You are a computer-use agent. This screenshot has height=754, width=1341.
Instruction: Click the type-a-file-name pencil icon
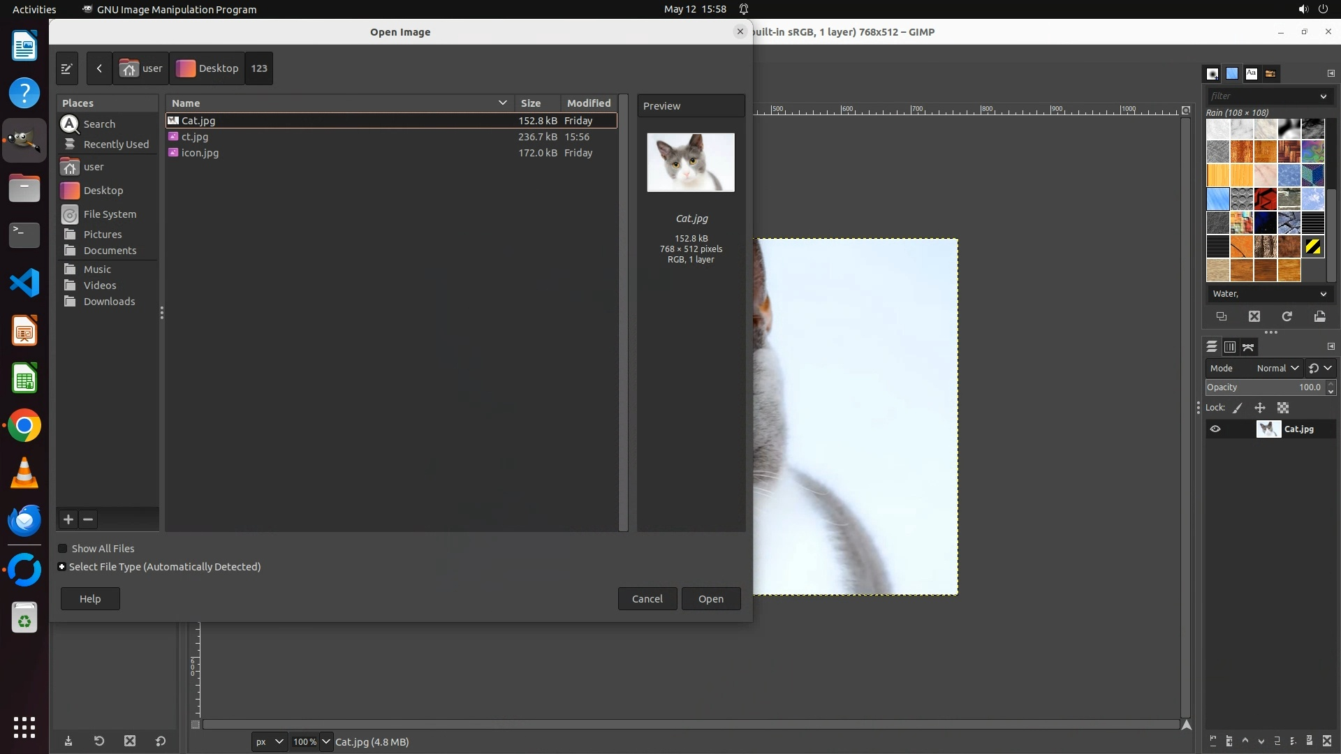67,68
